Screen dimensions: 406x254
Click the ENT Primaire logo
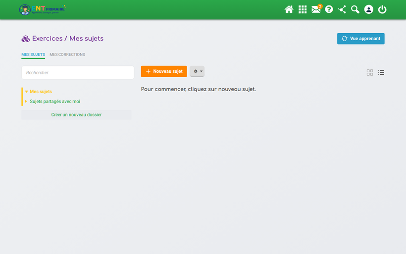[x=43, y=10]
